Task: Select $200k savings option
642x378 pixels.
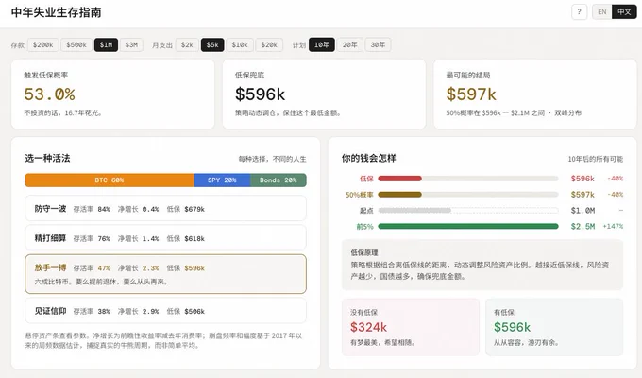Action: (x=43, y=44)
